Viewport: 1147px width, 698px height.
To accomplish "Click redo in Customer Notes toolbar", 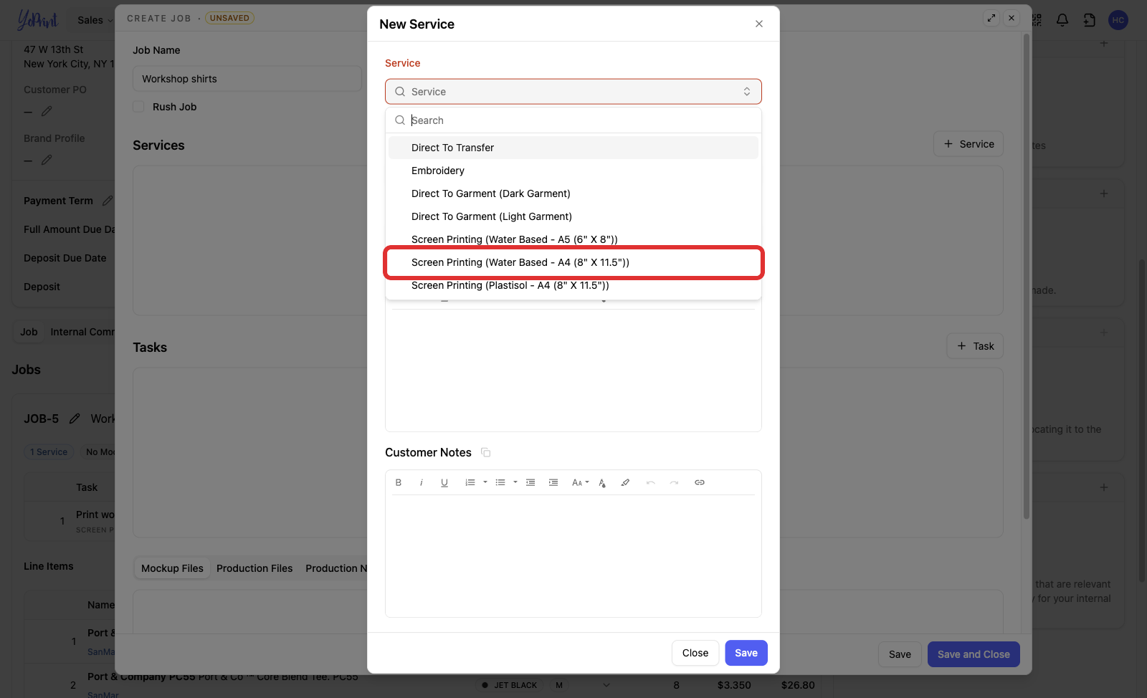I will click(x=674, y=482).
